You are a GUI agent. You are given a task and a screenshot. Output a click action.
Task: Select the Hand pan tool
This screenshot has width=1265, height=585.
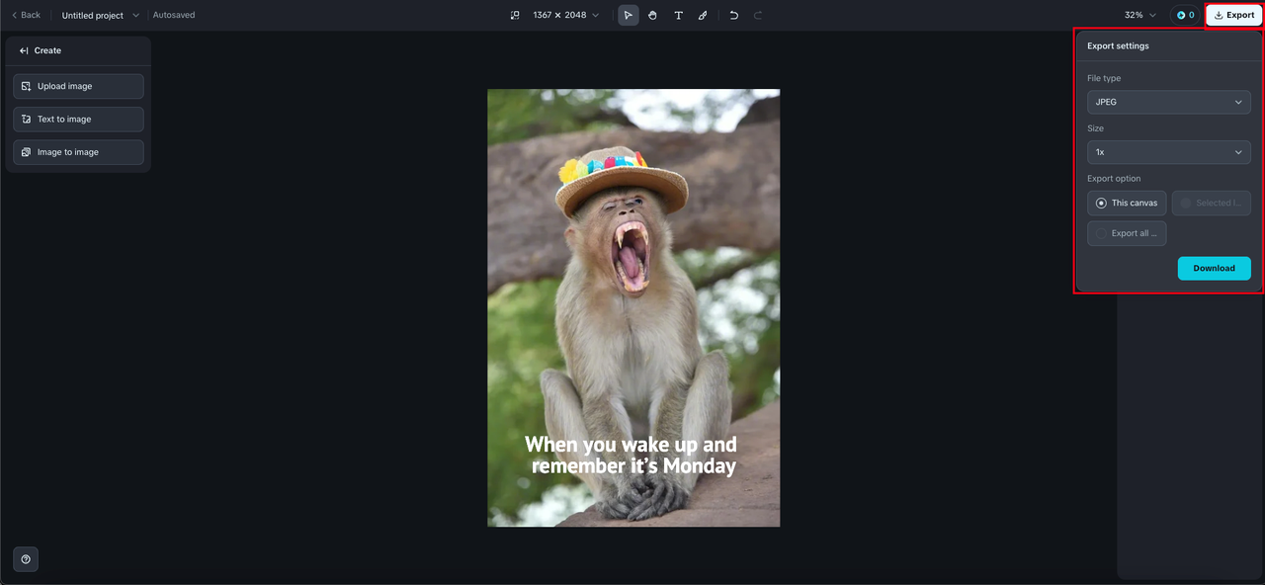tap(653, 15)
